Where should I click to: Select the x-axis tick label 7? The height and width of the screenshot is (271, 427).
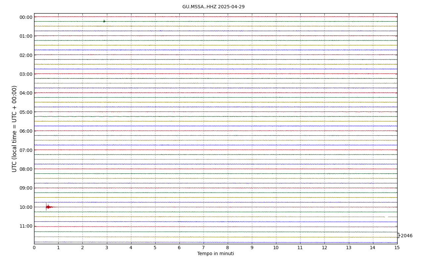(x=203, y=248)
